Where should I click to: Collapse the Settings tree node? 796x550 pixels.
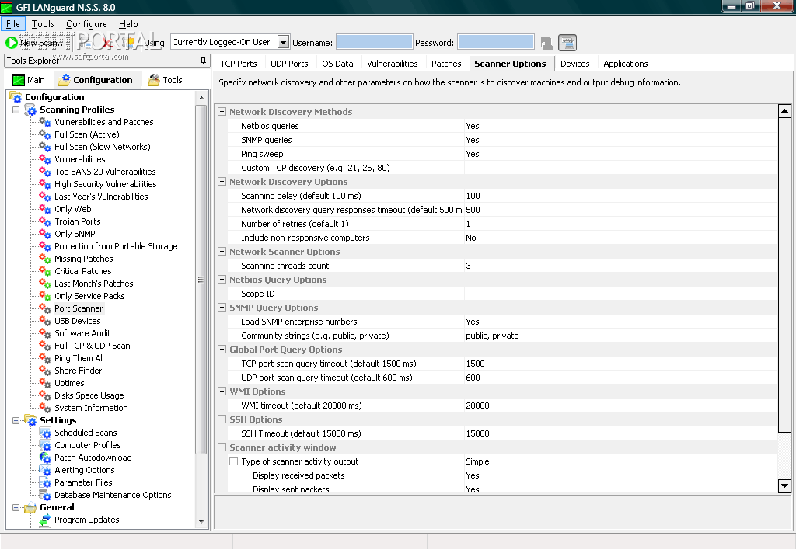tap(16, 420)
